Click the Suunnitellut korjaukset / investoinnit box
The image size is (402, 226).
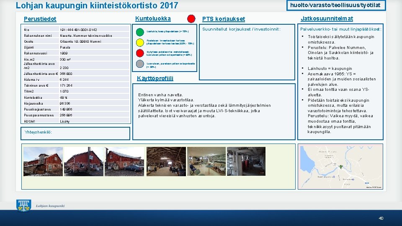(x=247, y=52)
